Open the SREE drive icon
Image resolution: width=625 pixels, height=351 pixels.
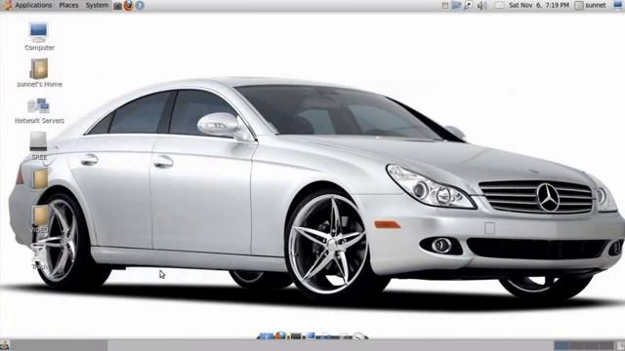tap(39, 145)
